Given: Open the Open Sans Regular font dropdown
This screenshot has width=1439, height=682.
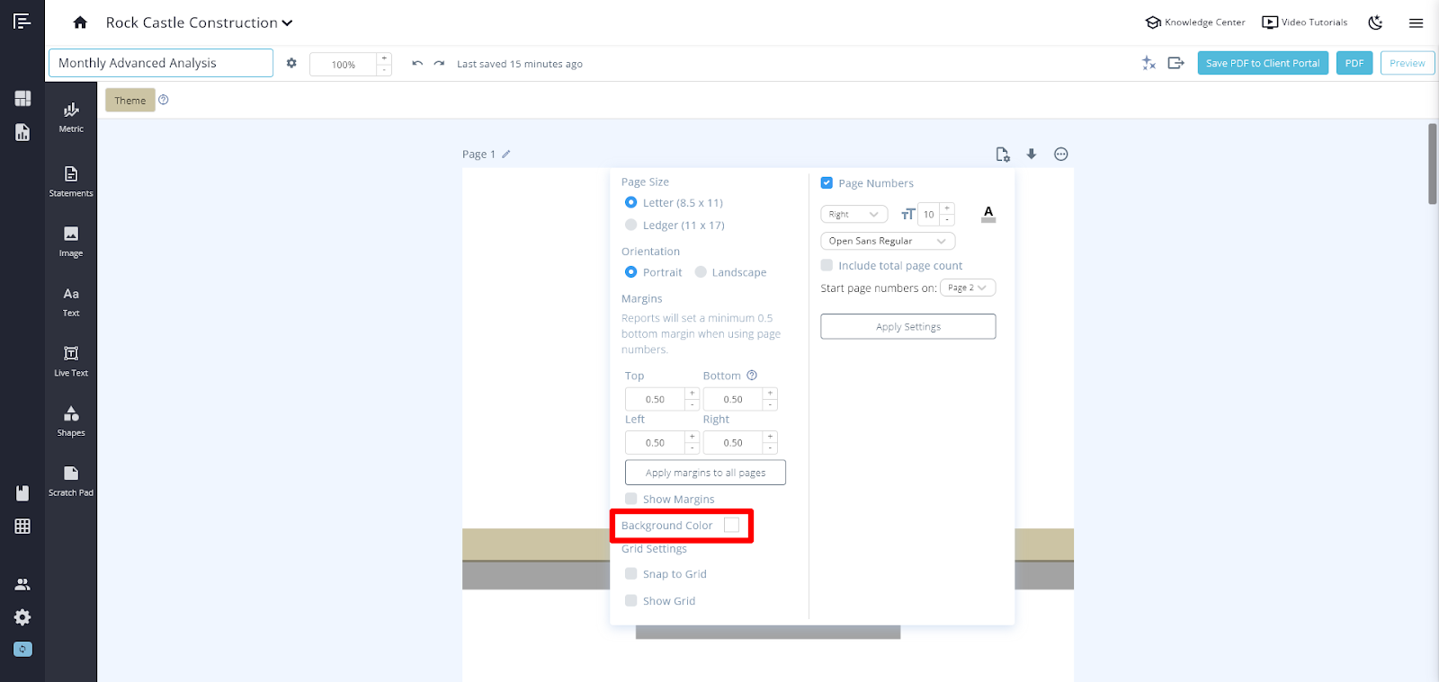Looking at the screenshot, I should [x=888, y=241].
